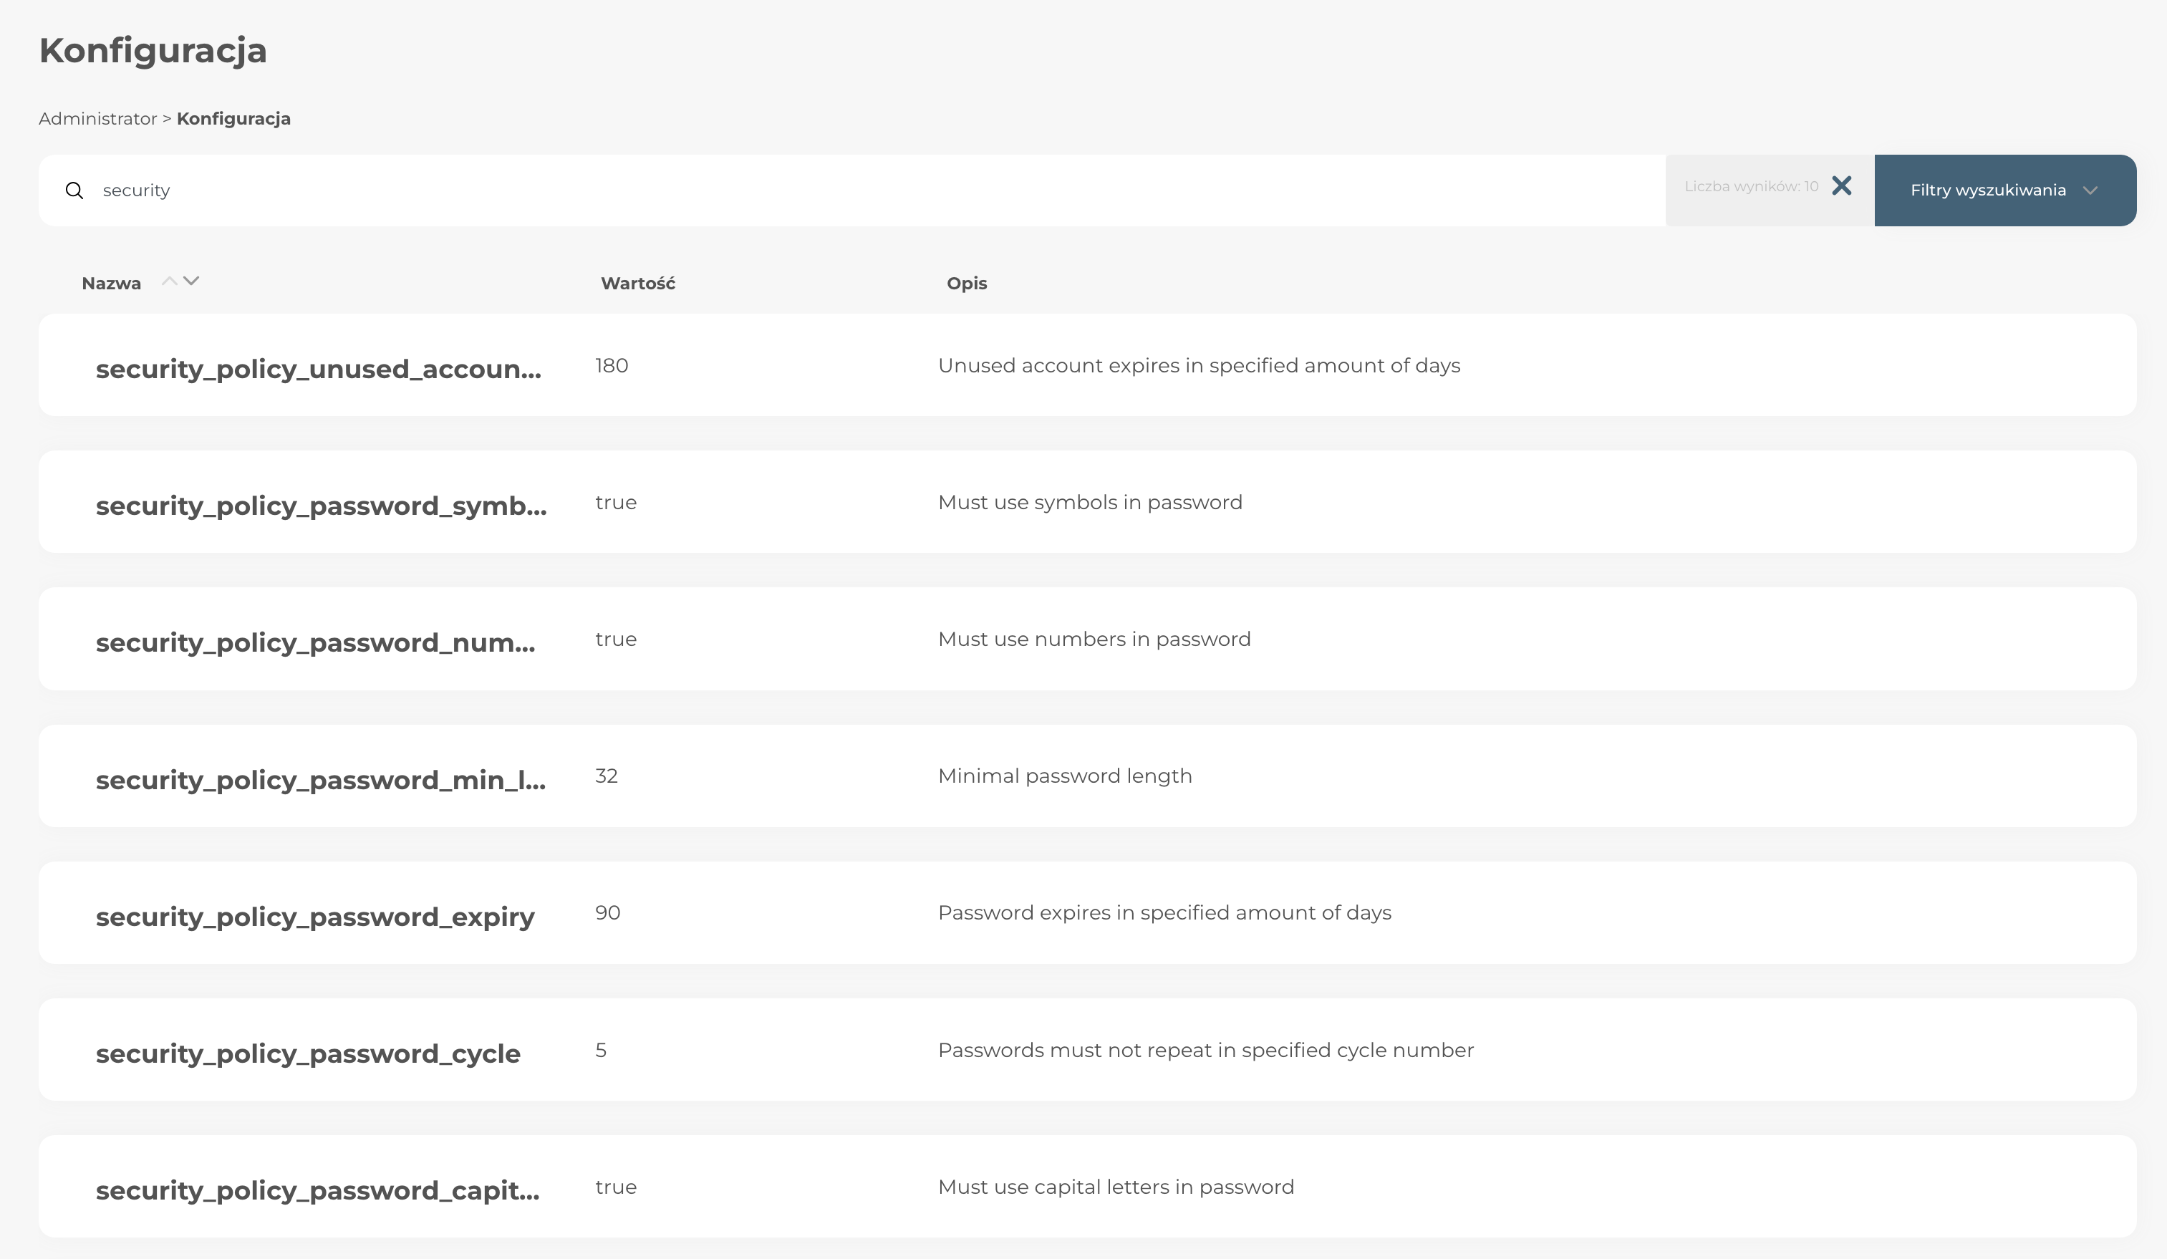Click the Konfiguracja breadcrumb item

(233, 119)
